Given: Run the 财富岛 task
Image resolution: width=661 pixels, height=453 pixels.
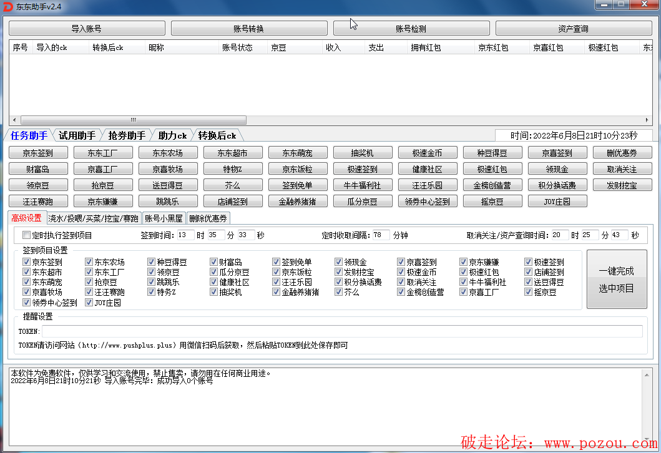Looking at the screenshot, I should pos(38,169).
